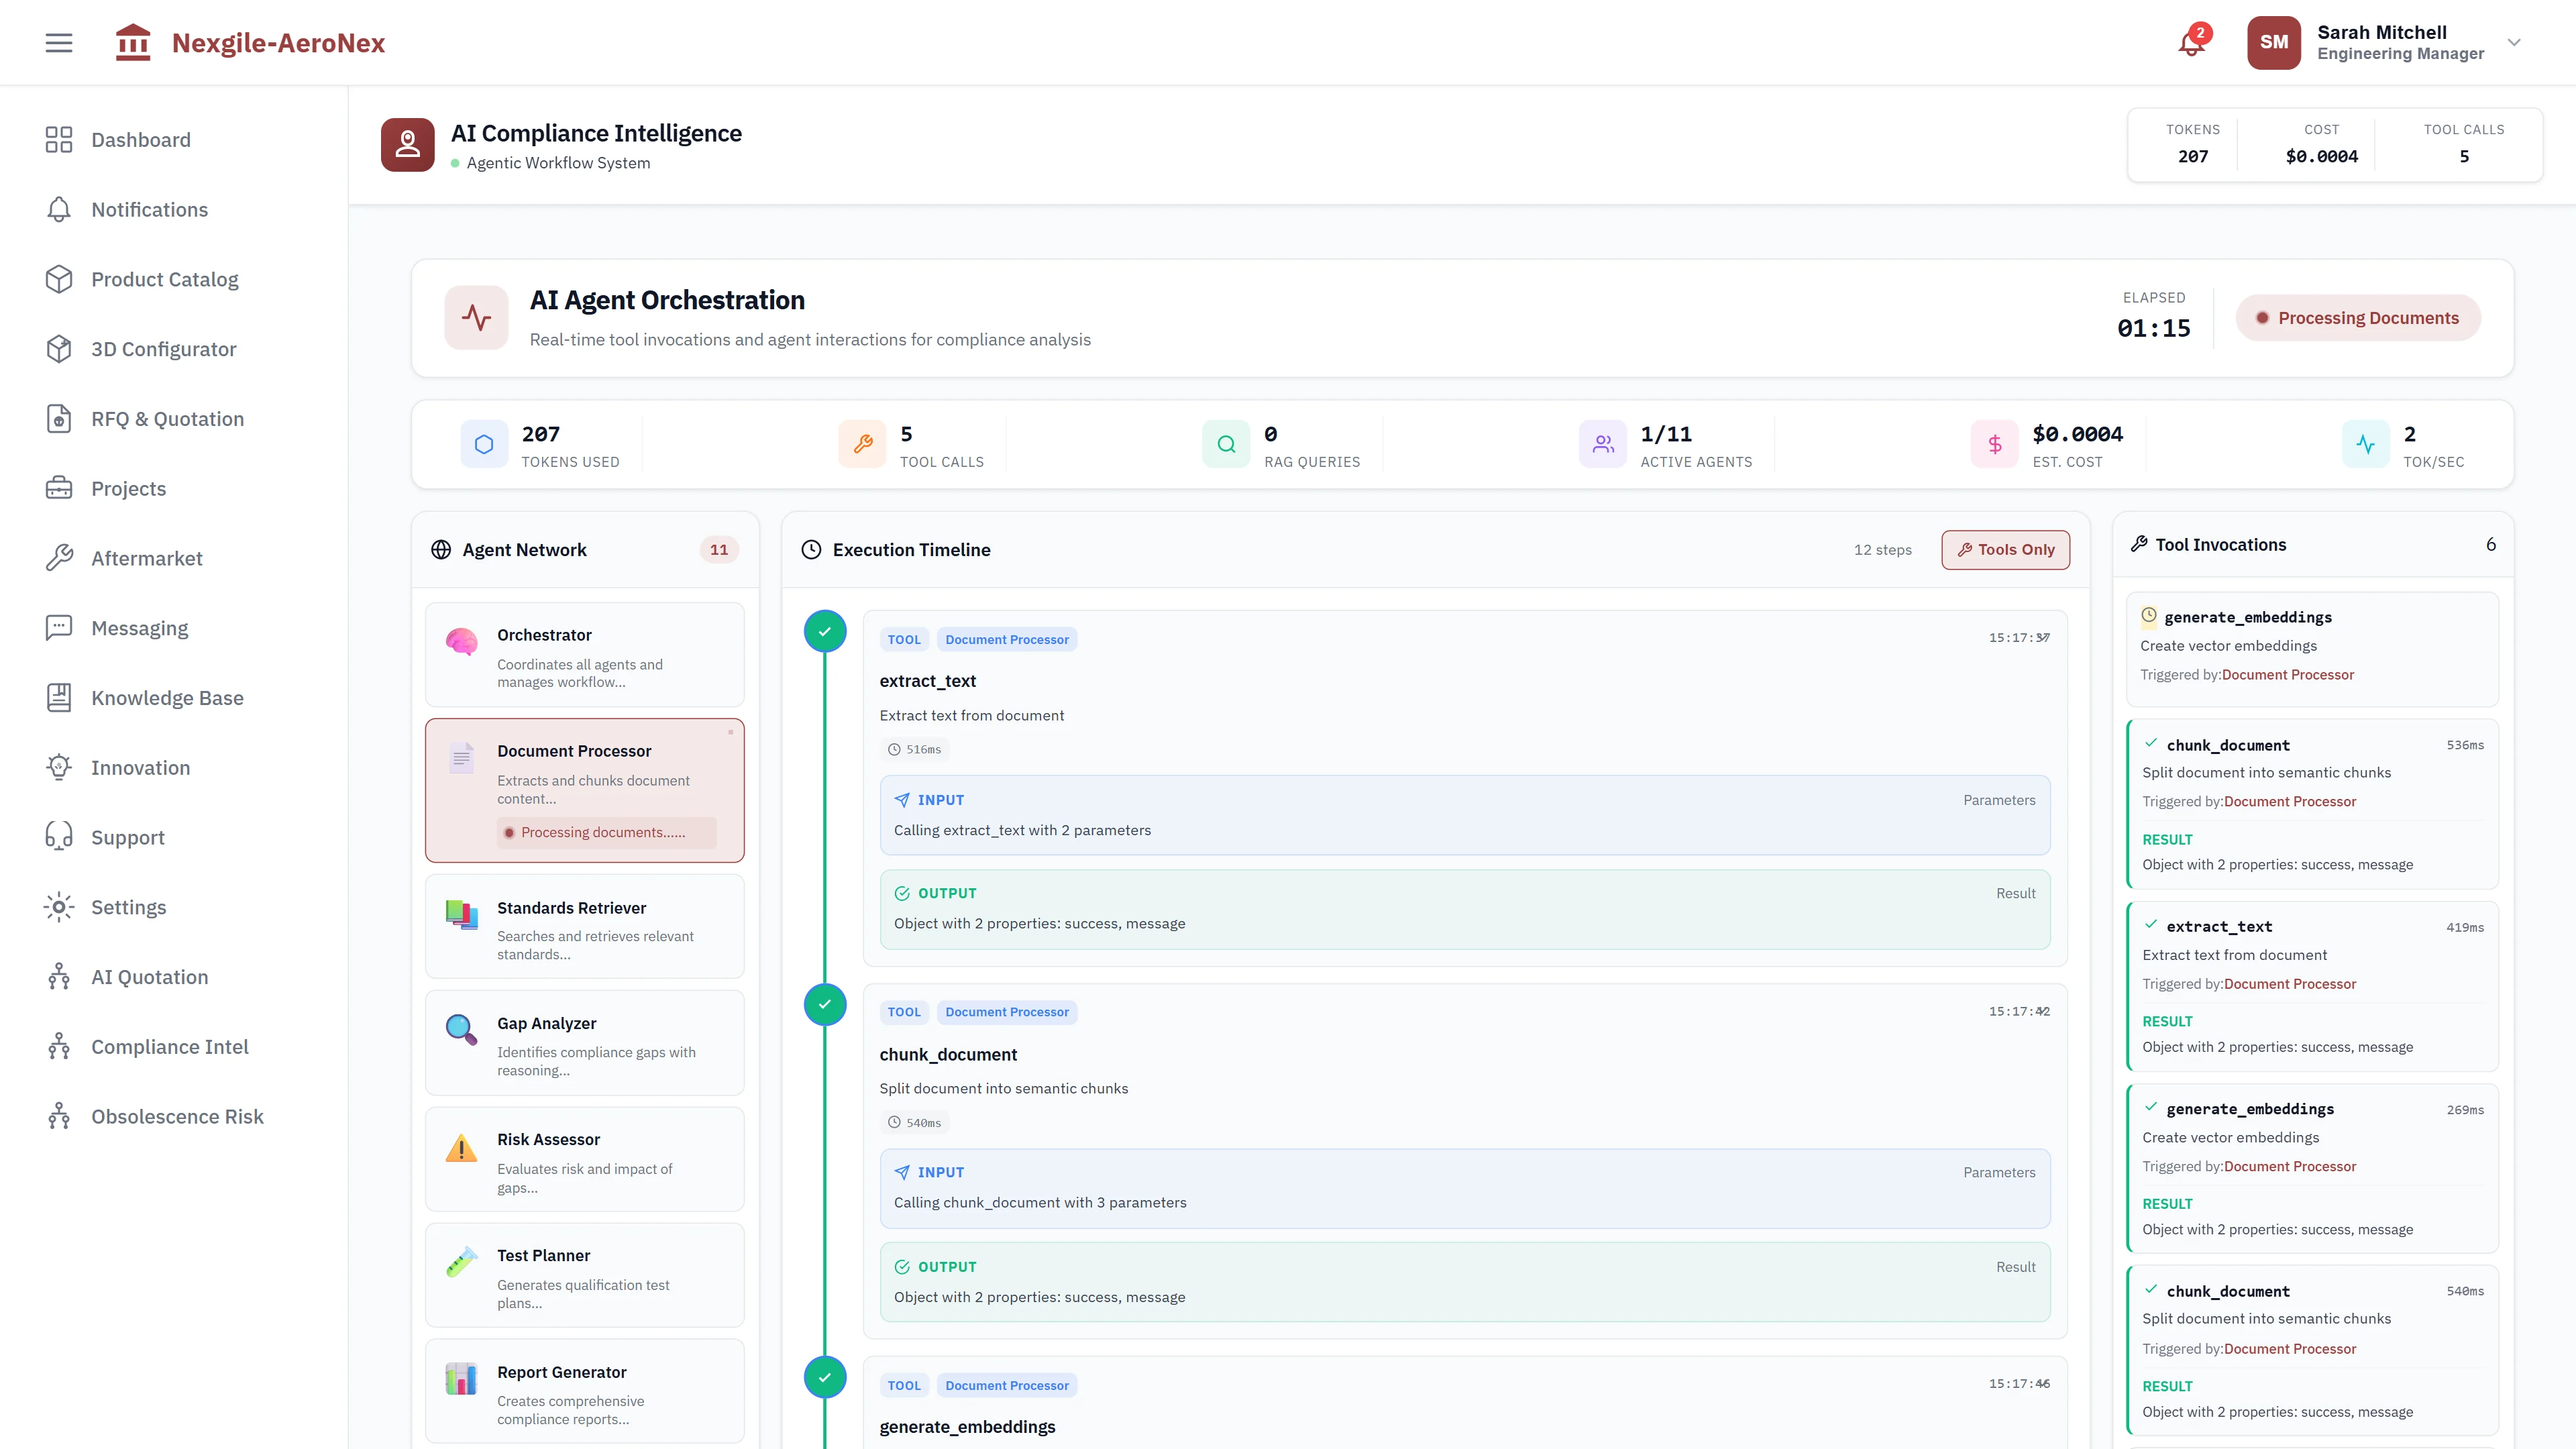Click the Aftermarket wrench sidebar icon
The width and height of the screenshot is (2576, 1449).
58,557
